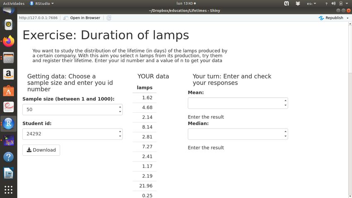The height and width of the screenshot is (198, 352).
Task: Select data value '4.68'
Action: (x=147, y=107)
